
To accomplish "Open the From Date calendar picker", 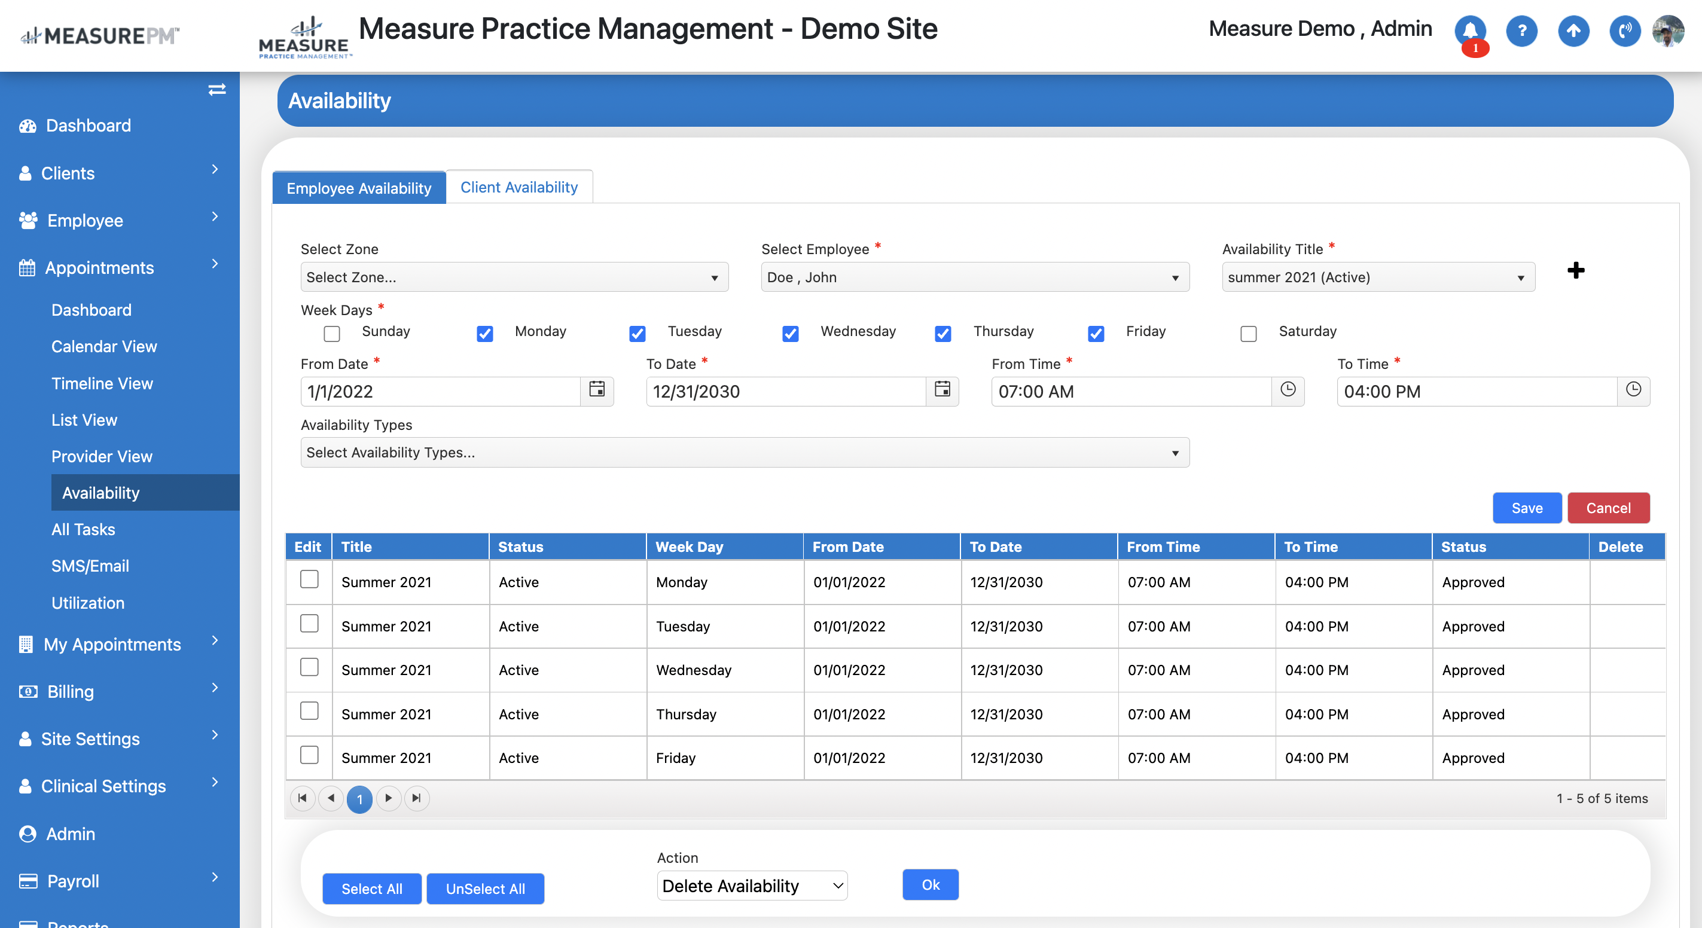I will 597,390.
